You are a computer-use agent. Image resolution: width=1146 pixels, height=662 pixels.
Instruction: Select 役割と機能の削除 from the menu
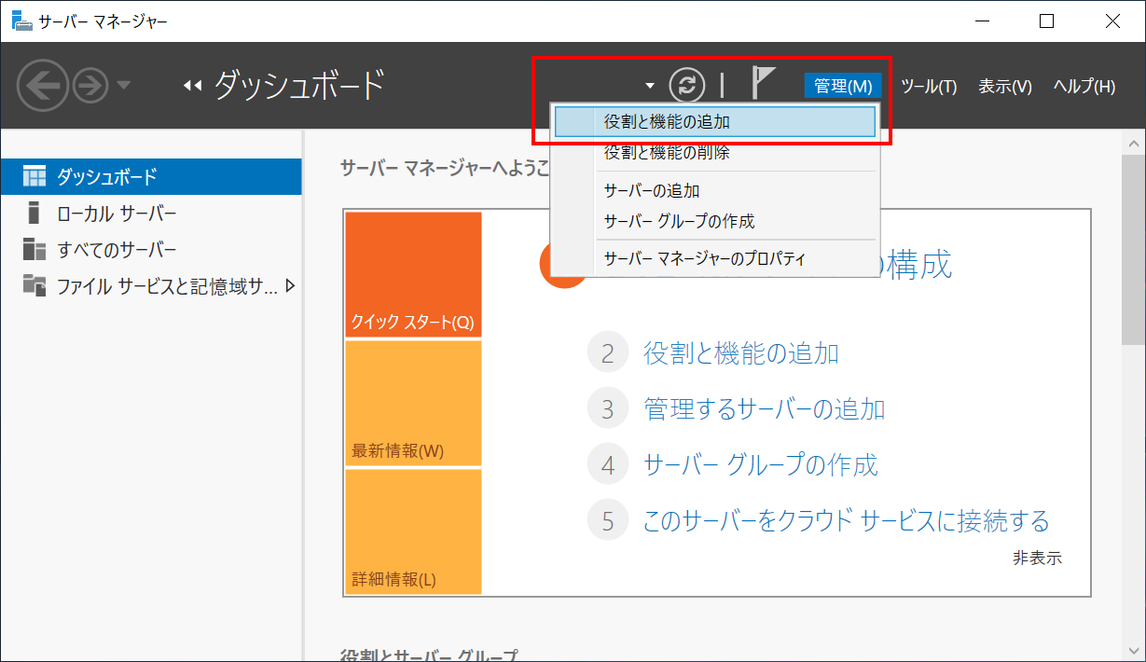pyautogui.click(x=663, y=153)
